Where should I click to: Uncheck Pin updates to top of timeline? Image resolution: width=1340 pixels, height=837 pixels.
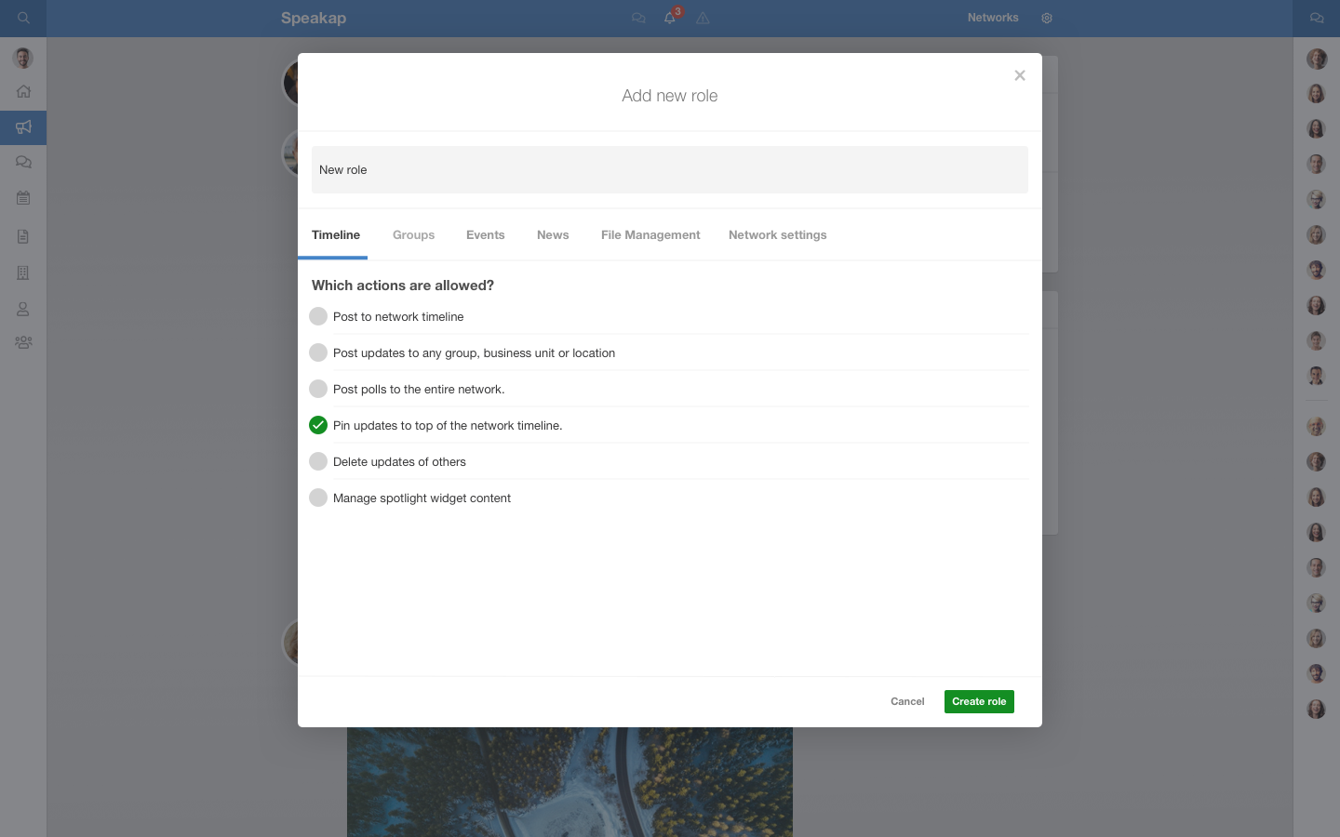click(x=318, y=425)
